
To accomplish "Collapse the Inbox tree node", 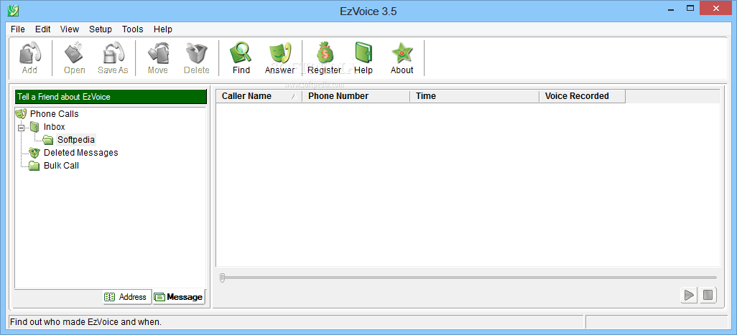I will pyautogui.click(x=21, y=128).
